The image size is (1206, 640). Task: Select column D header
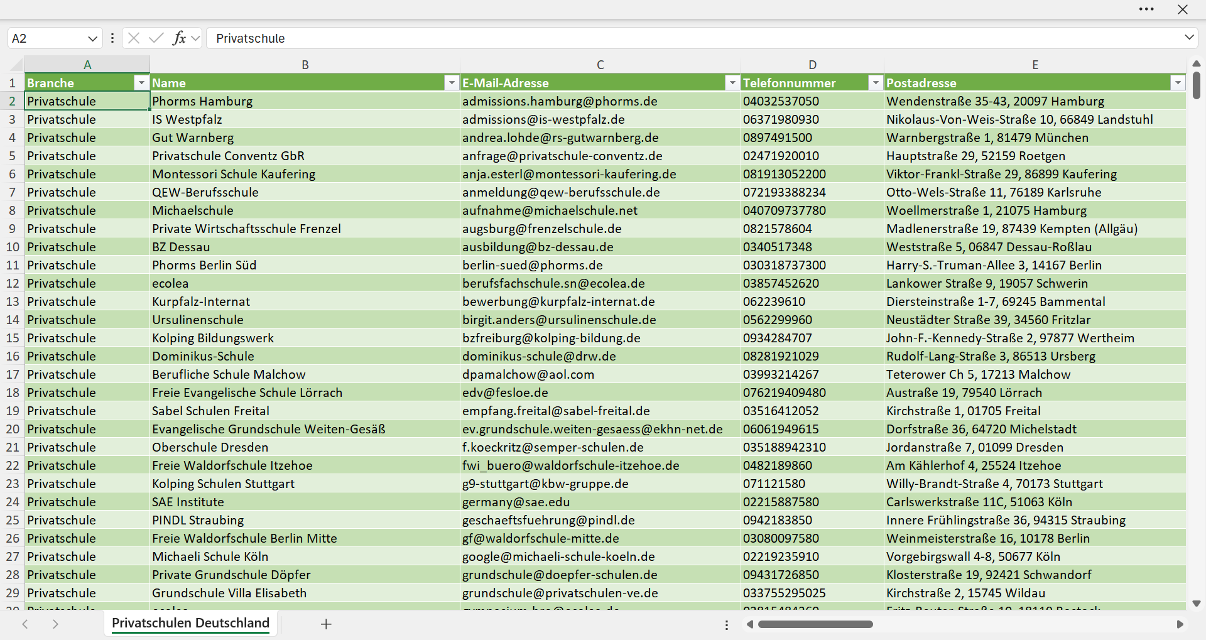click(812, 65)
